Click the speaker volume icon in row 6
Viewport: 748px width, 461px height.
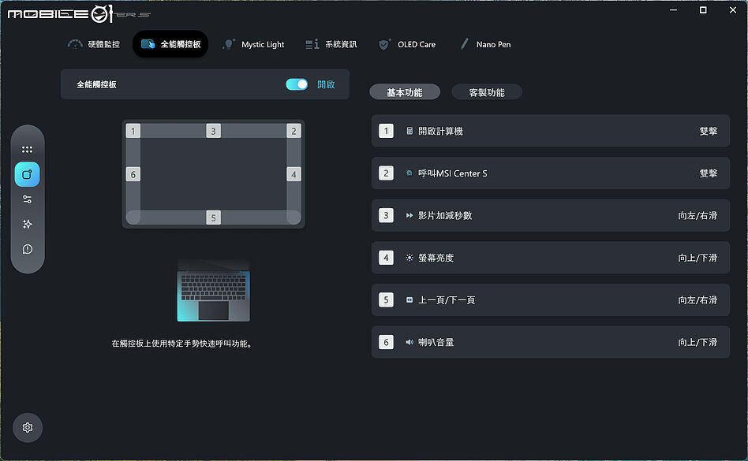pos(410,342)
